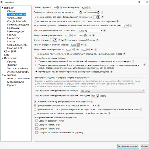The width and height of the screenshot is (149, 149).
Task: Select Уменьшать потоки вплоть до 0 radio
Action: tap(36, 61)
